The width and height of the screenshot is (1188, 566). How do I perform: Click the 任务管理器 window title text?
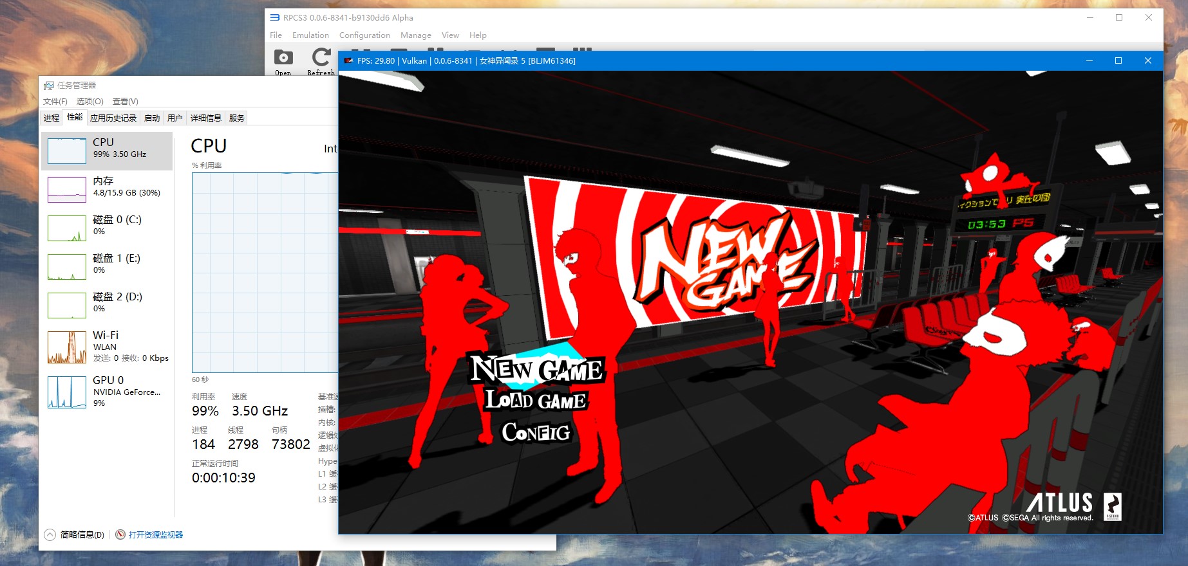pos(77,85)
